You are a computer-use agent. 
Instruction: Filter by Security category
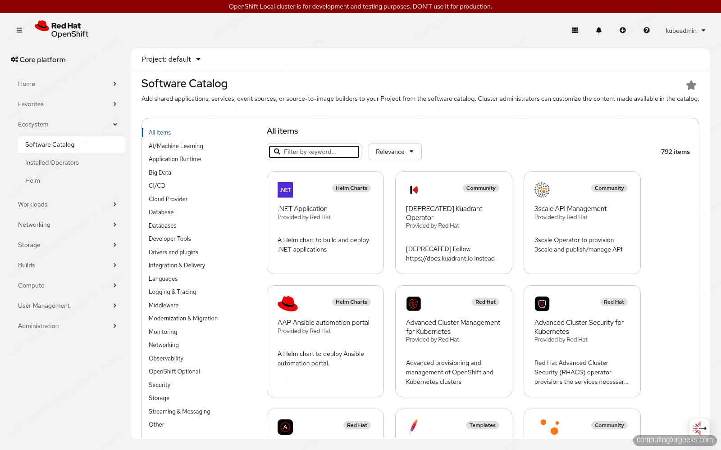pyautogui.click(x=160, y=385)
